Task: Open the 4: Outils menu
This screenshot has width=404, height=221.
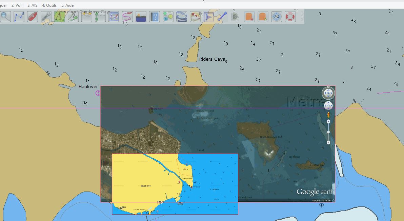Action: click(x=49, y=5)
